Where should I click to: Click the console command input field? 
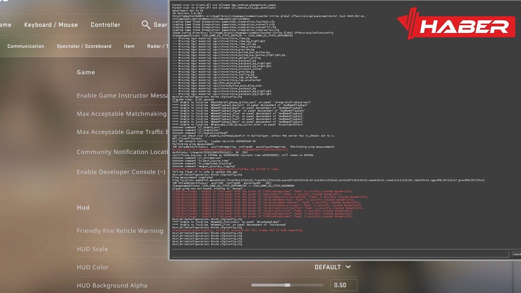pyautogui.click(x=340, y=254)
